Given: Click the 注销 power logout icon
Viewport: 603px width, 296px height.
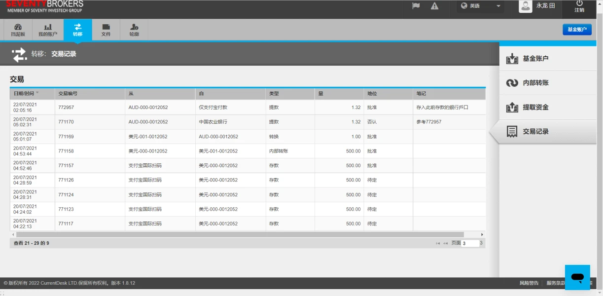Looking at the screenshot, I should pos(579,6).
